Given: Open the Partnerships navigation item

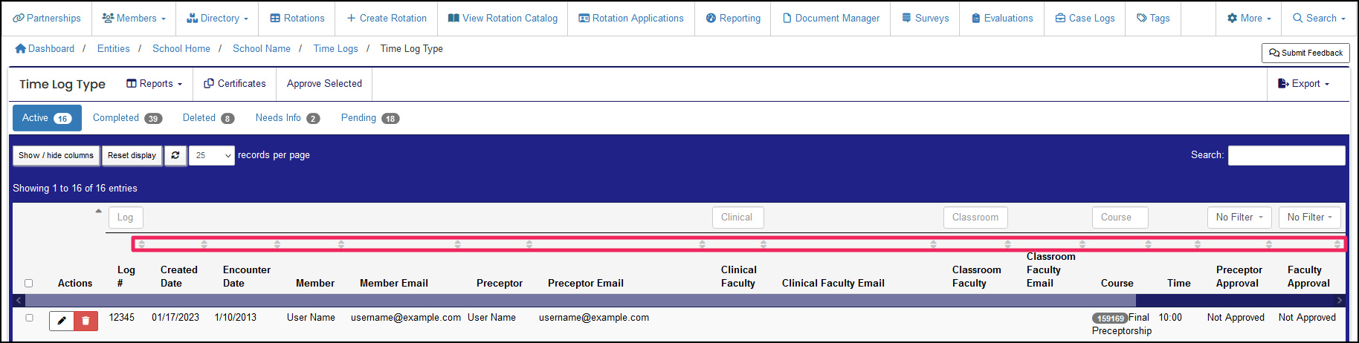Looking at the screenshot, I should pos(47,18).
